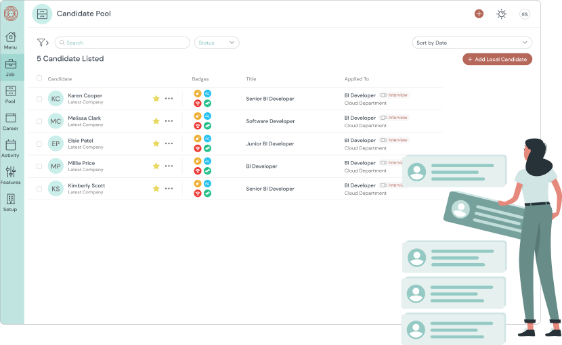Open Melissa Clark's candidate profile name

tap(85, 118)
